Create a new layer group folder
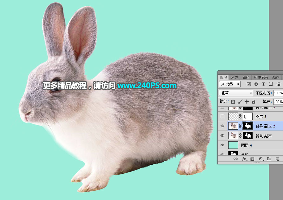The image size is (283, 200). 269,159
